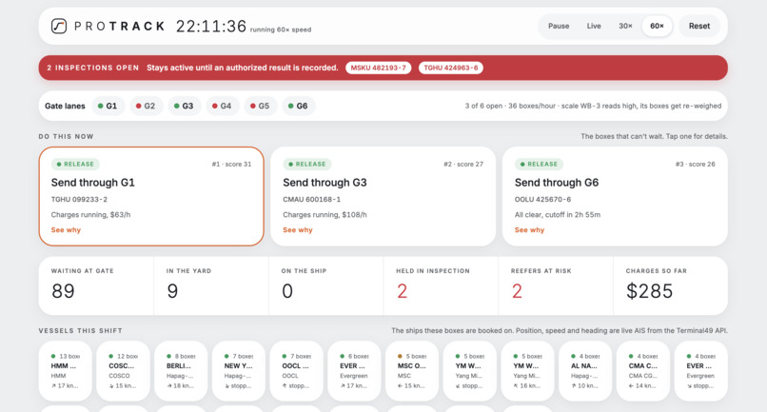Viewport: 767px width, 412px height.
Task: Click 'See why' on OOLU 425670-6 card
Action: [529, 230]
